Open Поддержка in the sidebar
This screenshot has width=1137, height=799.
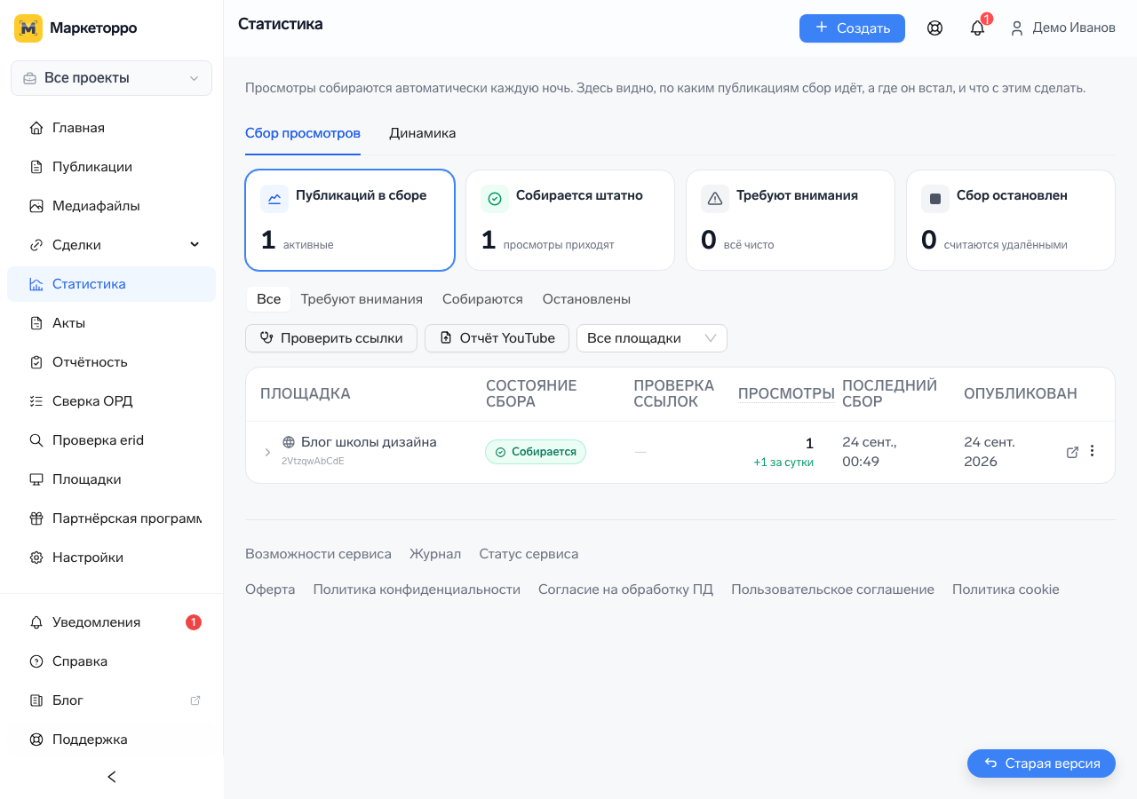click(x=111, y=740)
